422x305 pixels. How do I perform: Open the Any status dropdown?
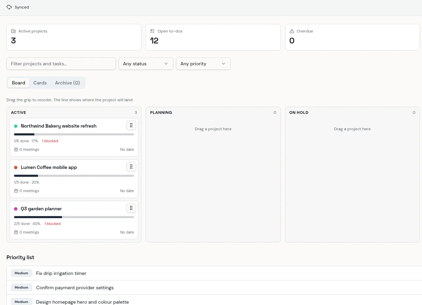coord(146,64)
